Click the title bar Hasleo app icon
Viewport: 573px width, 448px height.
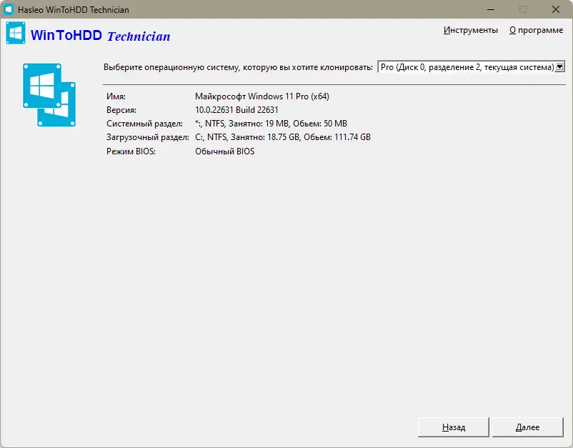(x=9, y=9)
